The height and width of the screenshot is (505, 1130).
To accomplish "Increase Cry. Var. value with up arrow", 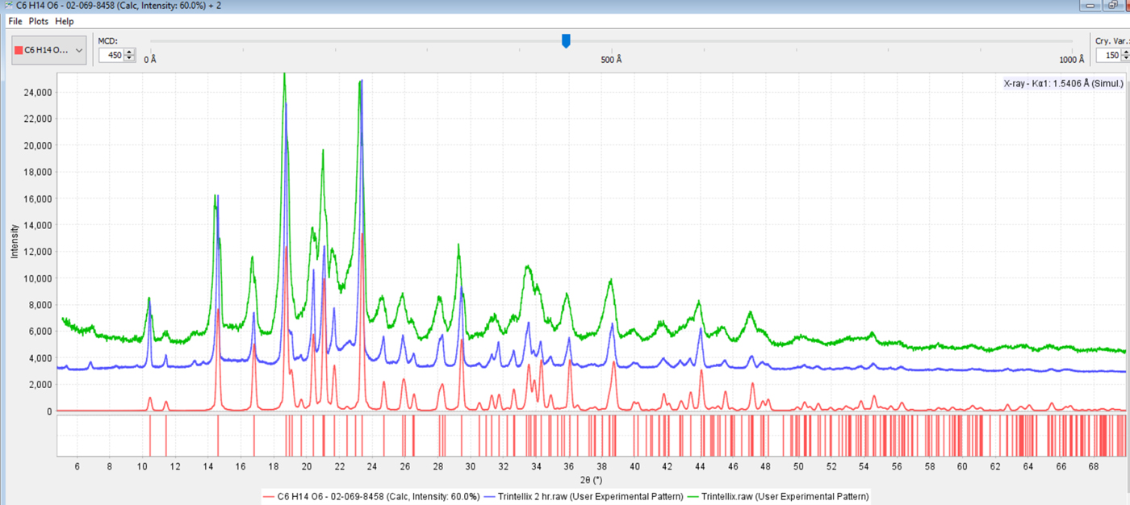I will point(1126,52).
